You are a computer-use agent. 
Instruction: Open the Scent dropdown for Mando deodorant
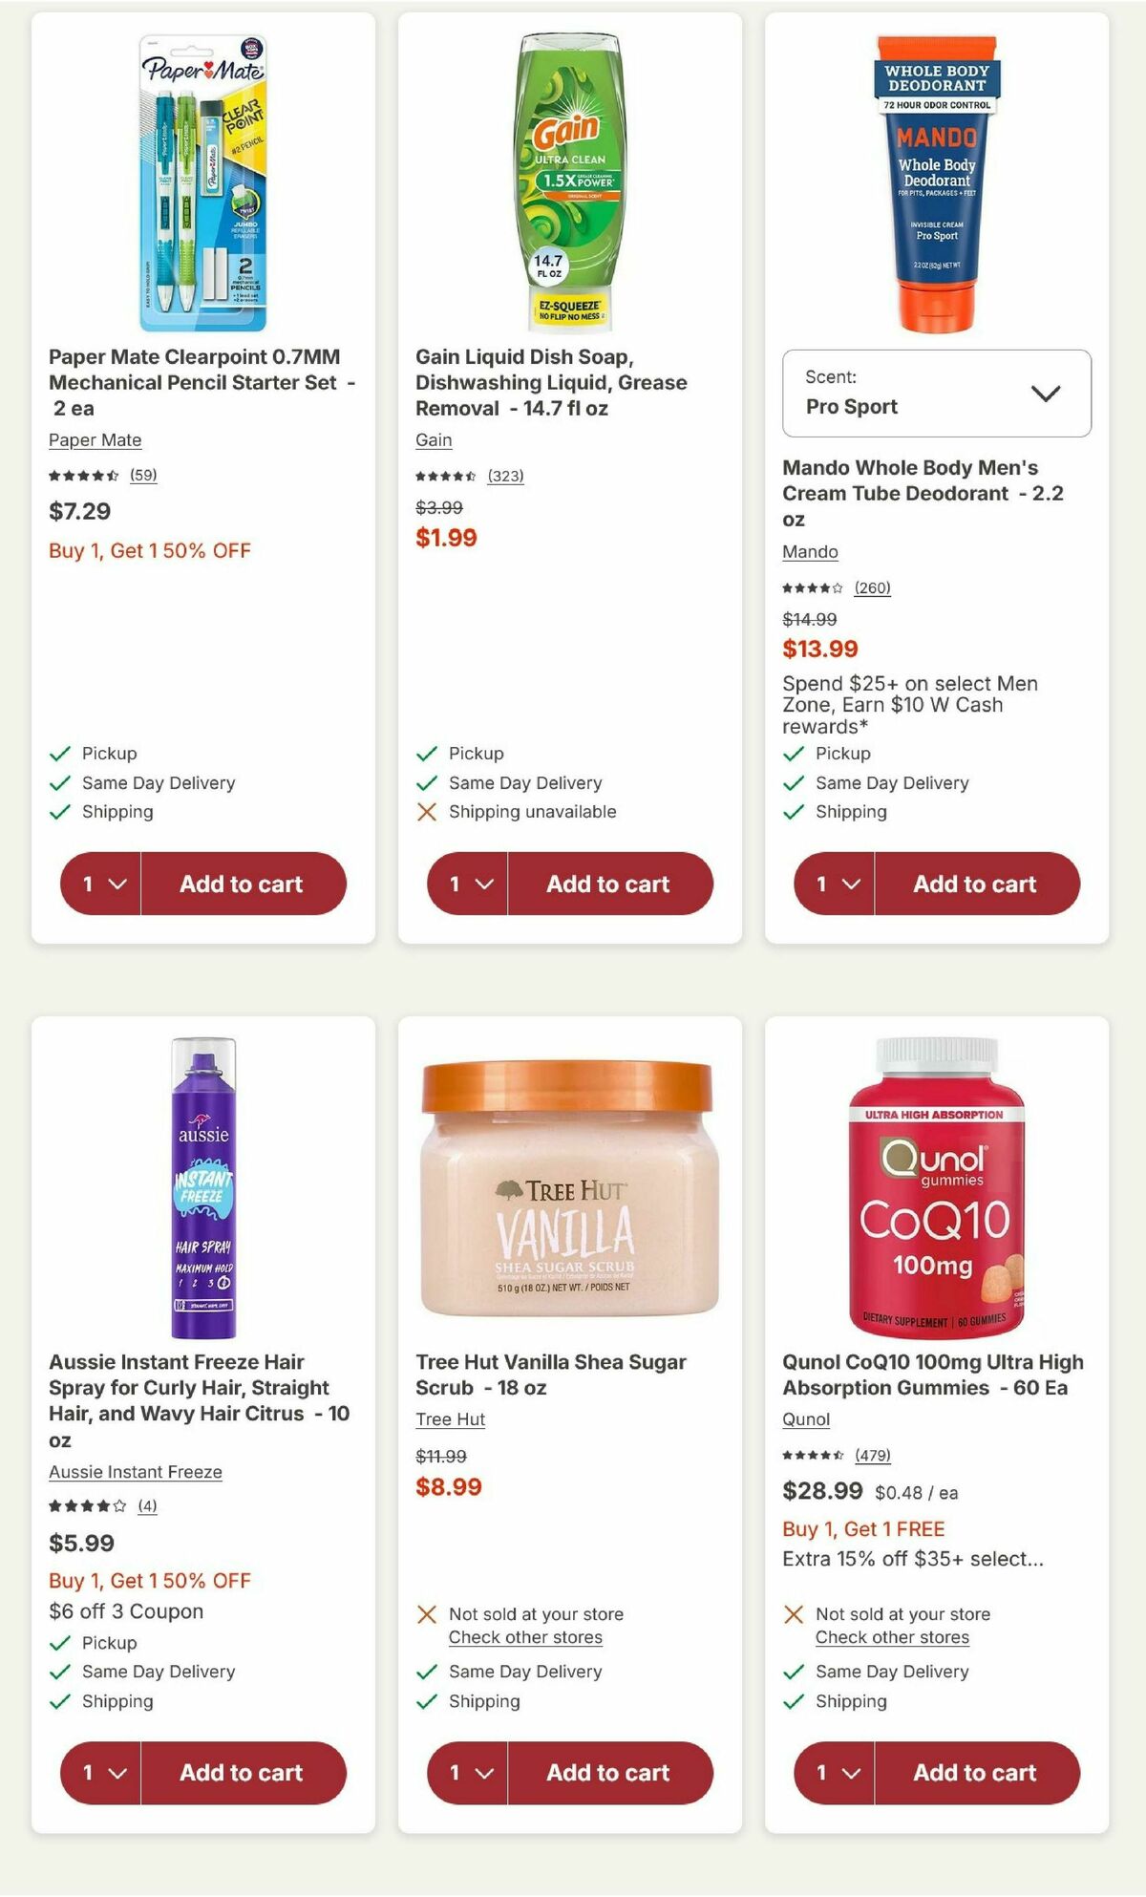(937, 394)
